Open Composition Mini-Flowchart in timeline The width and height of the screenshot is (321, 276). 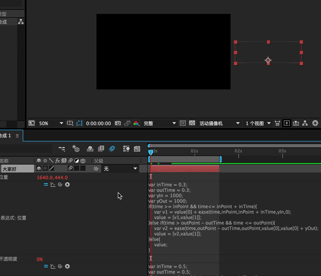pos(62,149)
